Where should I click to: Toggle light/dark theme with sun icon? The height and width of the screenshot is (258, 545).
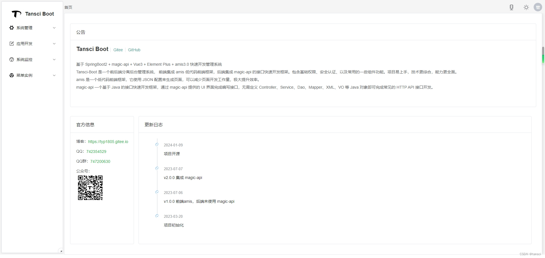coord(526,7)
